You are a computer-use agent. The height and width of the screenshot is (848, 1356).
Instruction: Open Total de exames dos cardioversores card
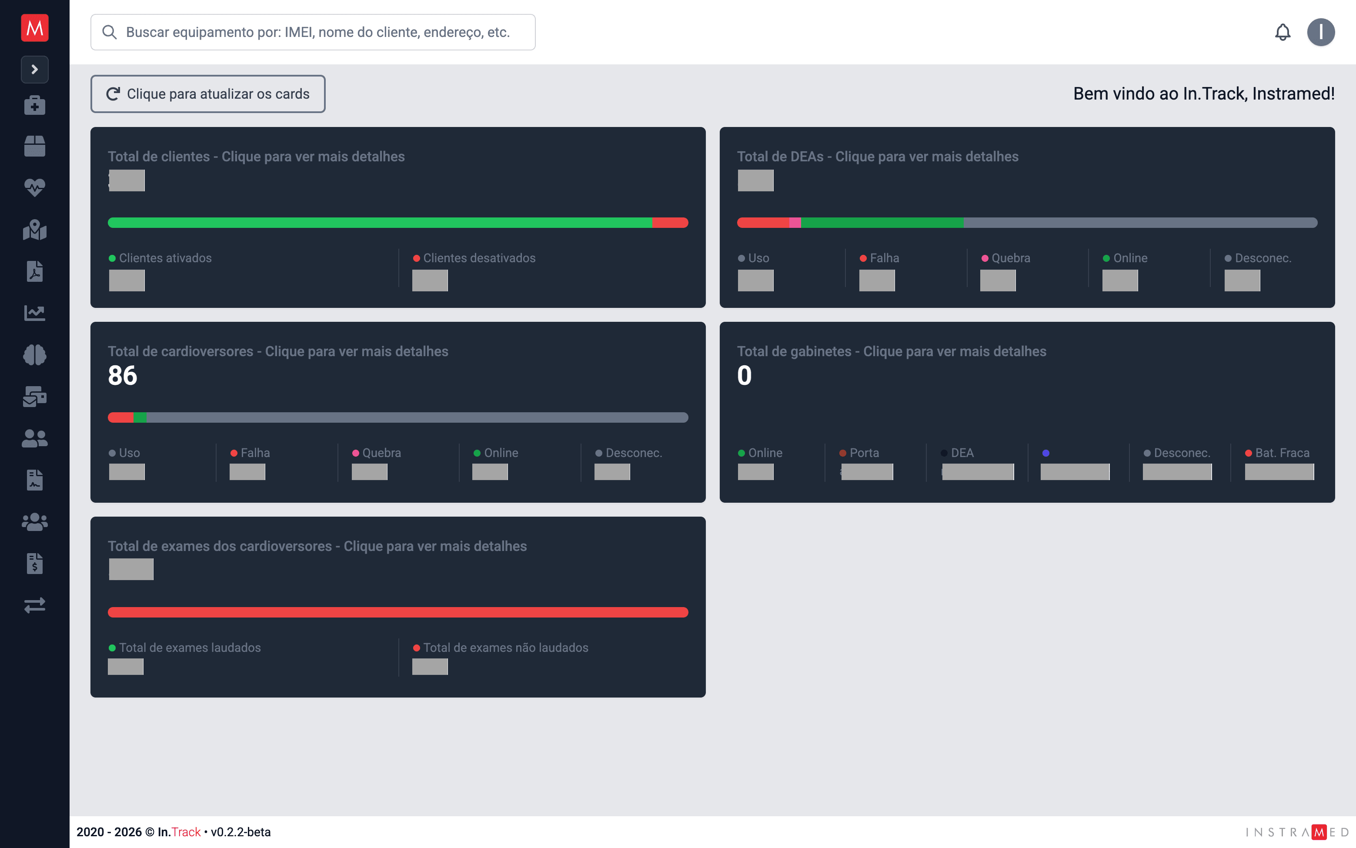(397, 607)
